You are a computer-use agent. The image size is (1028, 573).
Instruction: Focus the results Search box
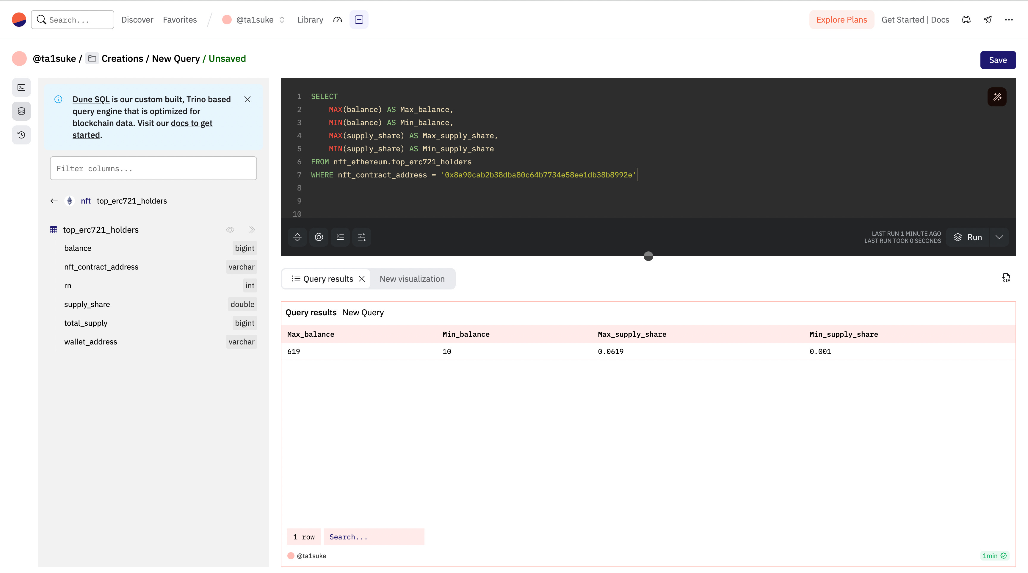click(x=374, y=537)
